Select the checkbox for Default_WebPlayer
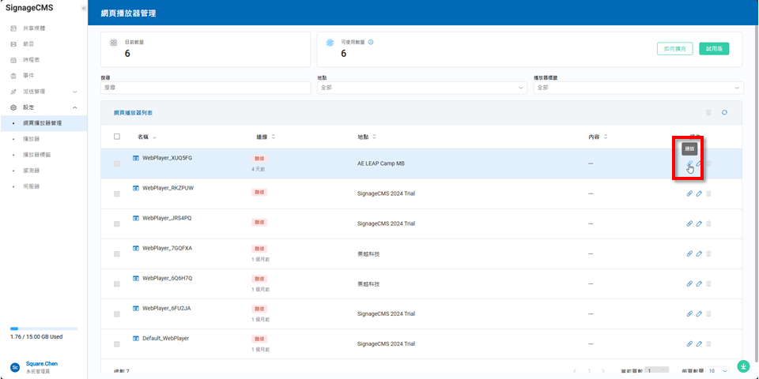 pyautogui.click(x=117, y=344)
